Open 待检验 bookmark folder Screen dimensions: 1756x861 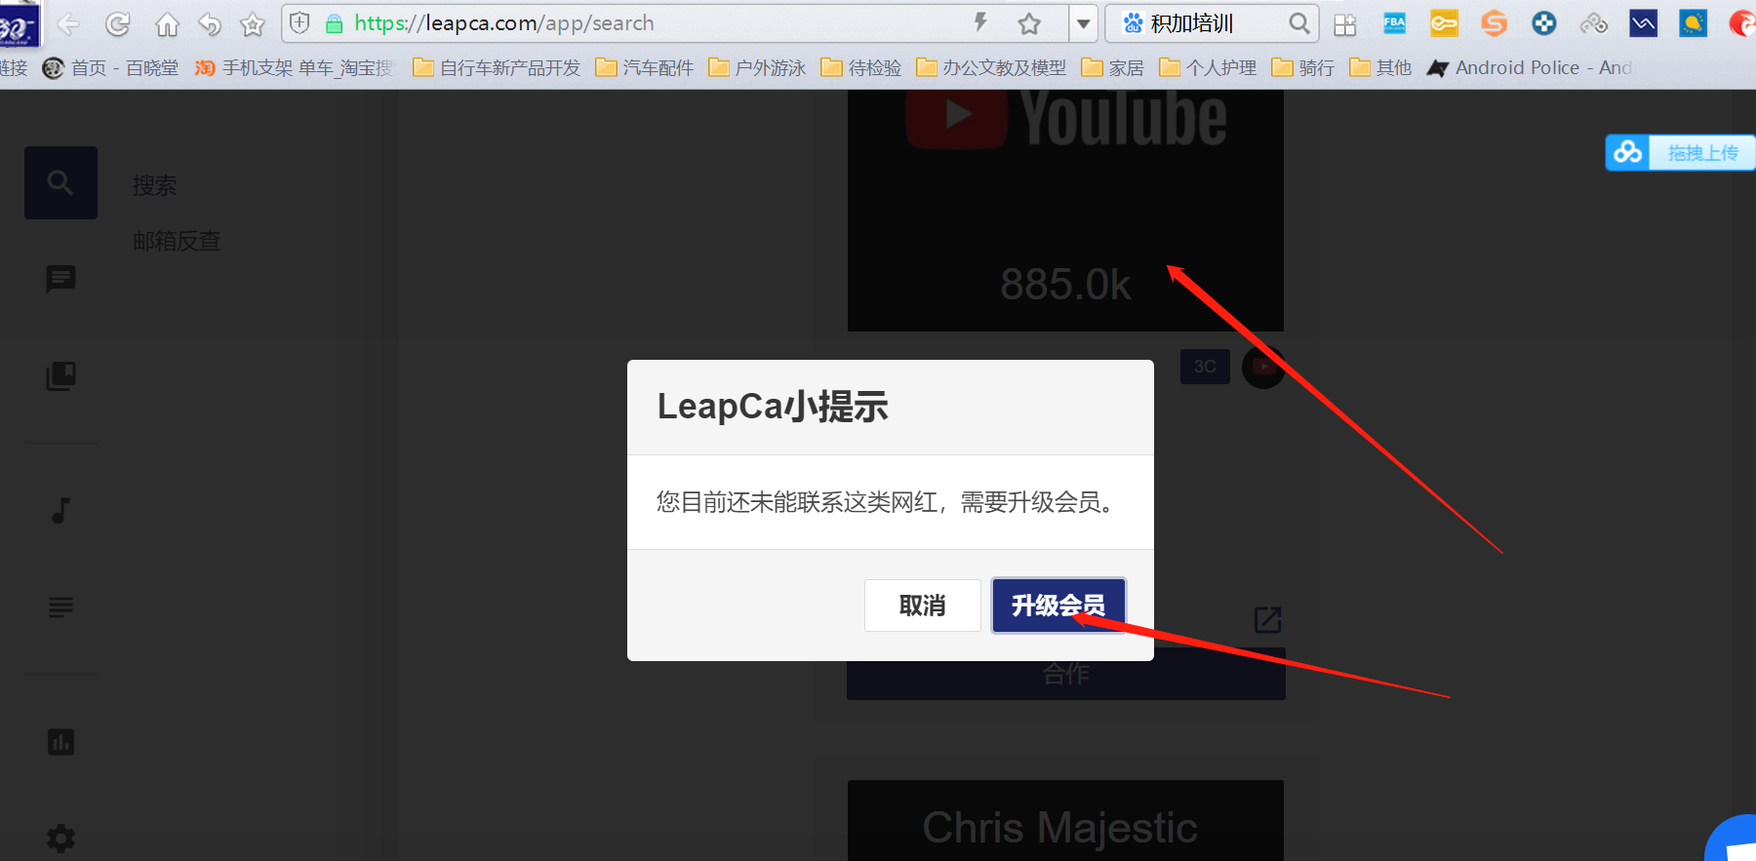pyautogui.click(x=861, y=67)
